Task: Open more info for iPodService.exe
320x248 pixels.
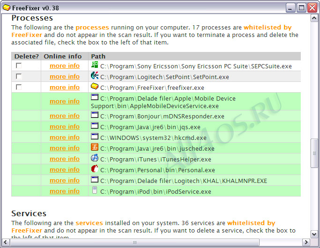Action: [65, 191]
